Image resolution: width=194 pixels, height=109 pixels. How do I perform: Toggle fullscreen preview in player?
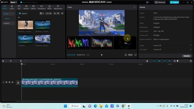(x=135, y=55)
